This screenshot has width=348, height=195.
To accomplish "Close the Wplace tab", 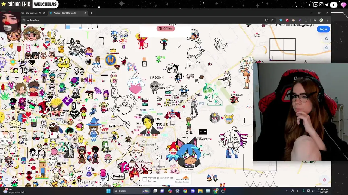I will 85,13.
